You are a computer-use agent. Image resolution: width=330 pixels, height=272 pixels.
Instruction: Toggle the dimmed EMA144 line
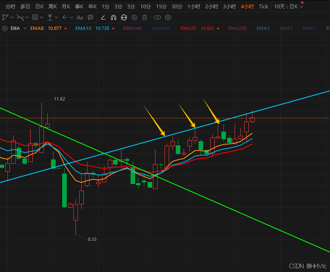tap(133, 28)
